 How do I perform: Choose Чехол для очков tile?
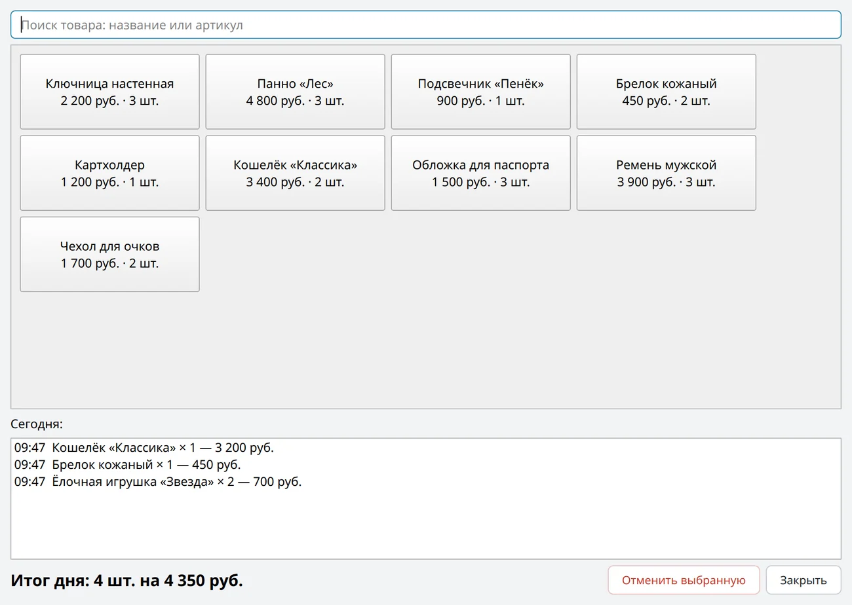coord(109,254)
